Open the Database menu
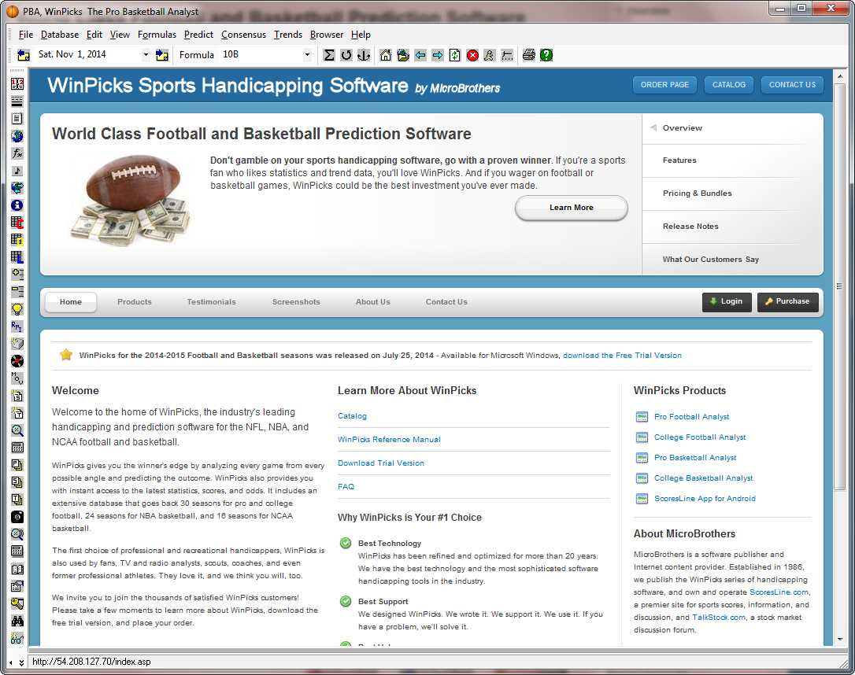Viewport: 855px width, 675px height. coord(60,35)
